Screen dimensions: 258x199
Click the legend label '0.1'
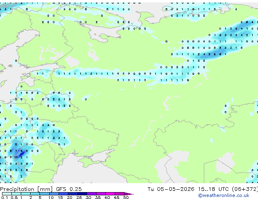5,197
